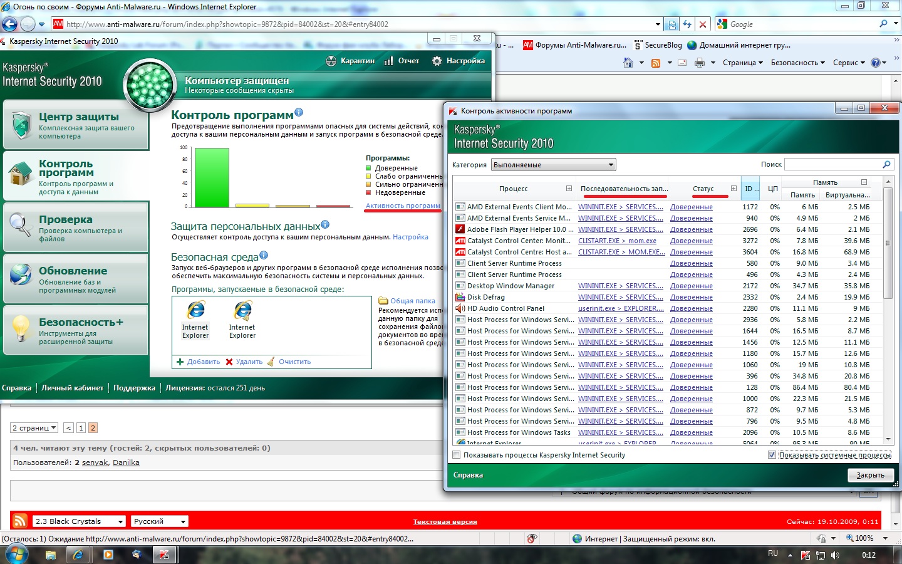Collapse the Память column group minus box
Viewport: 902px width, 564px height.
[x=864, y=182]
